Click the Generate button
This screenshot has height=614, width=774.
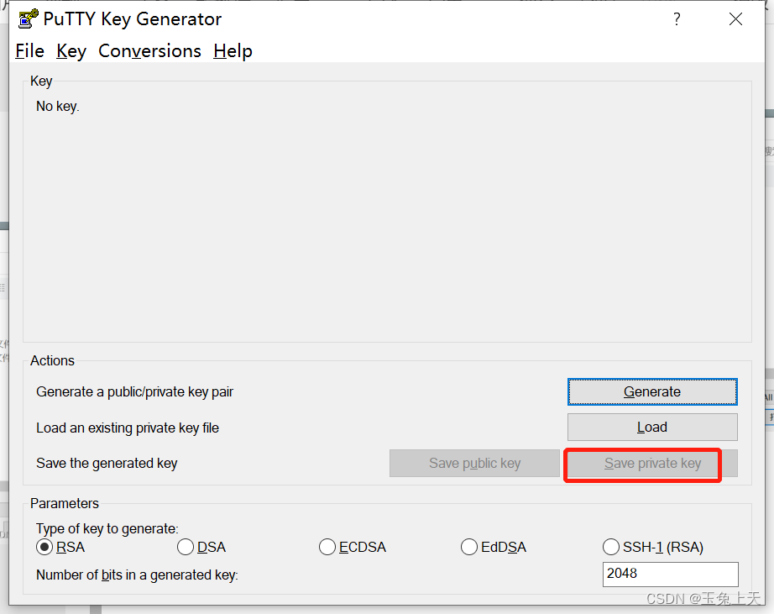coord(652,391)
